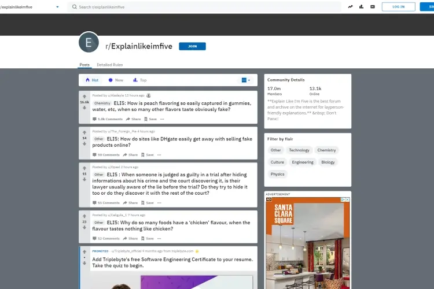The width and height of the screenshot is (434, 289).
Task: Open the Santa Clara Square advertisement image
Action: tap(307, 243)
